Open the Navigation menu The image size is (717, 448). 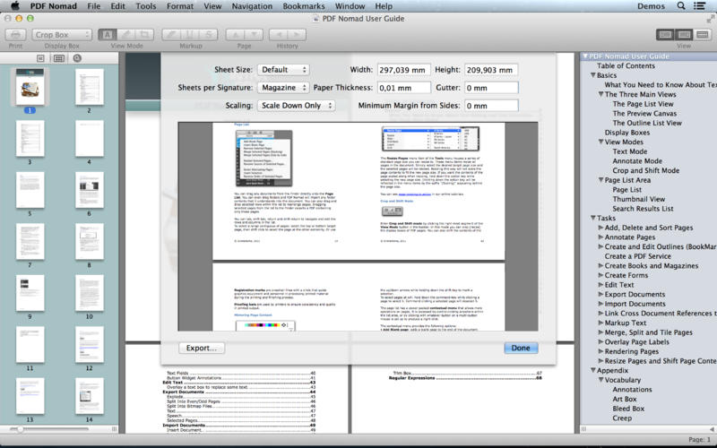pos(251,6)
